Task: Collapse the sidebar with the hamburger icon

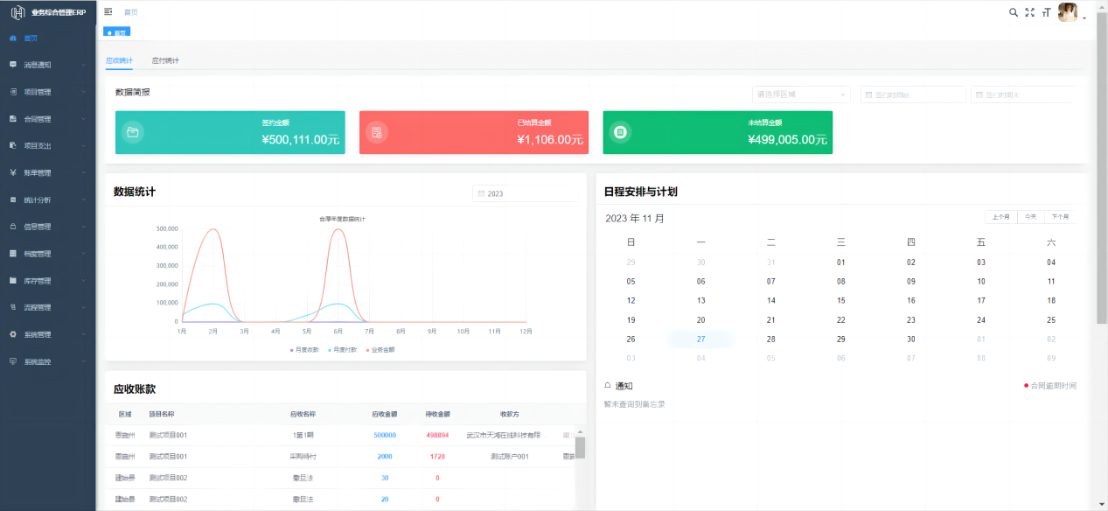Action: click(x=107, y=12)
